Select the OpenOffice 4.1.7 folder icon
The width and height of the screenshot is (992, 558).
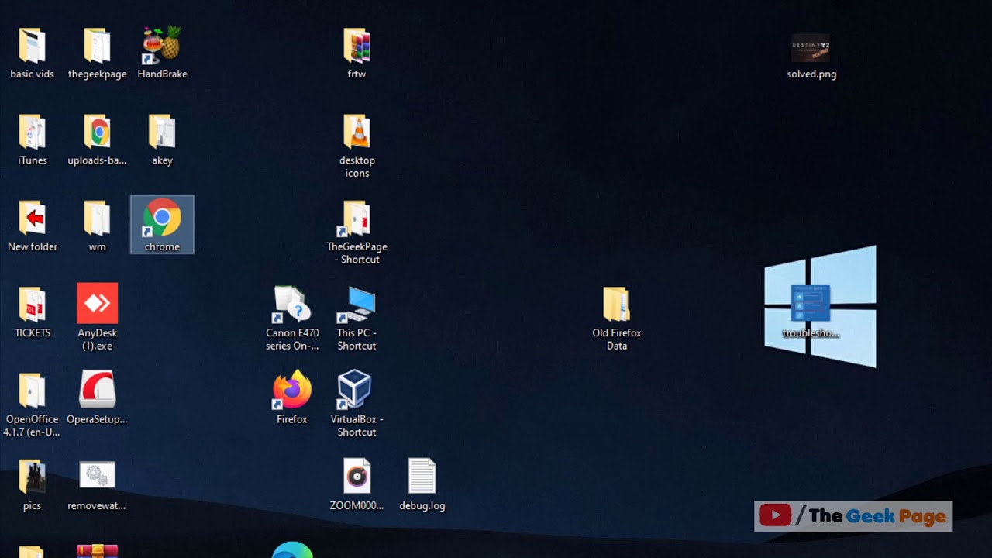tap(33, 391)
